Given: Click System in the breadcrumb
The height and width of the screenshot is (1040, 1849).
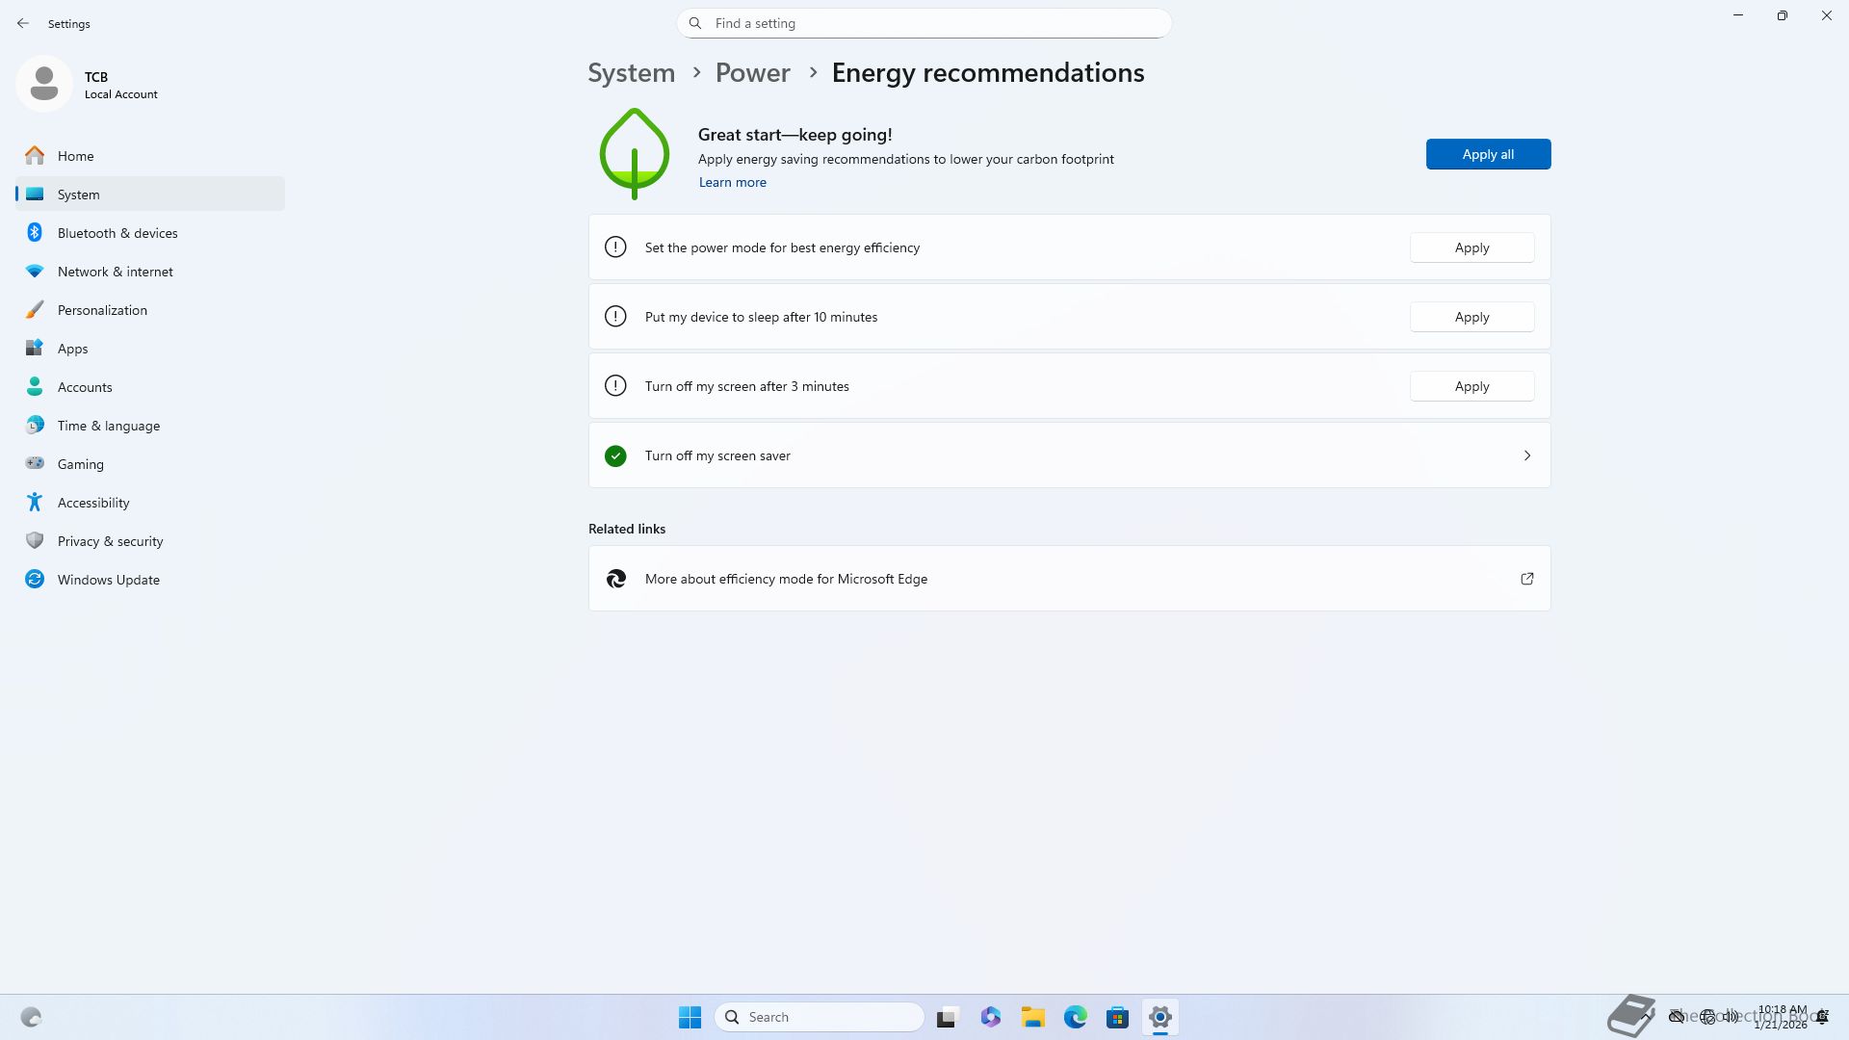Looking at the screenshot, I should [632, 73].
